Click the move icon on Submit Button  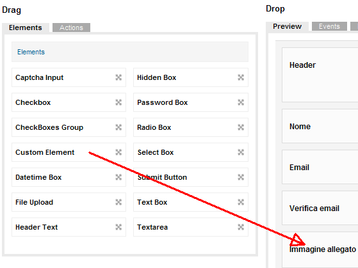click(x=241, y=177)
